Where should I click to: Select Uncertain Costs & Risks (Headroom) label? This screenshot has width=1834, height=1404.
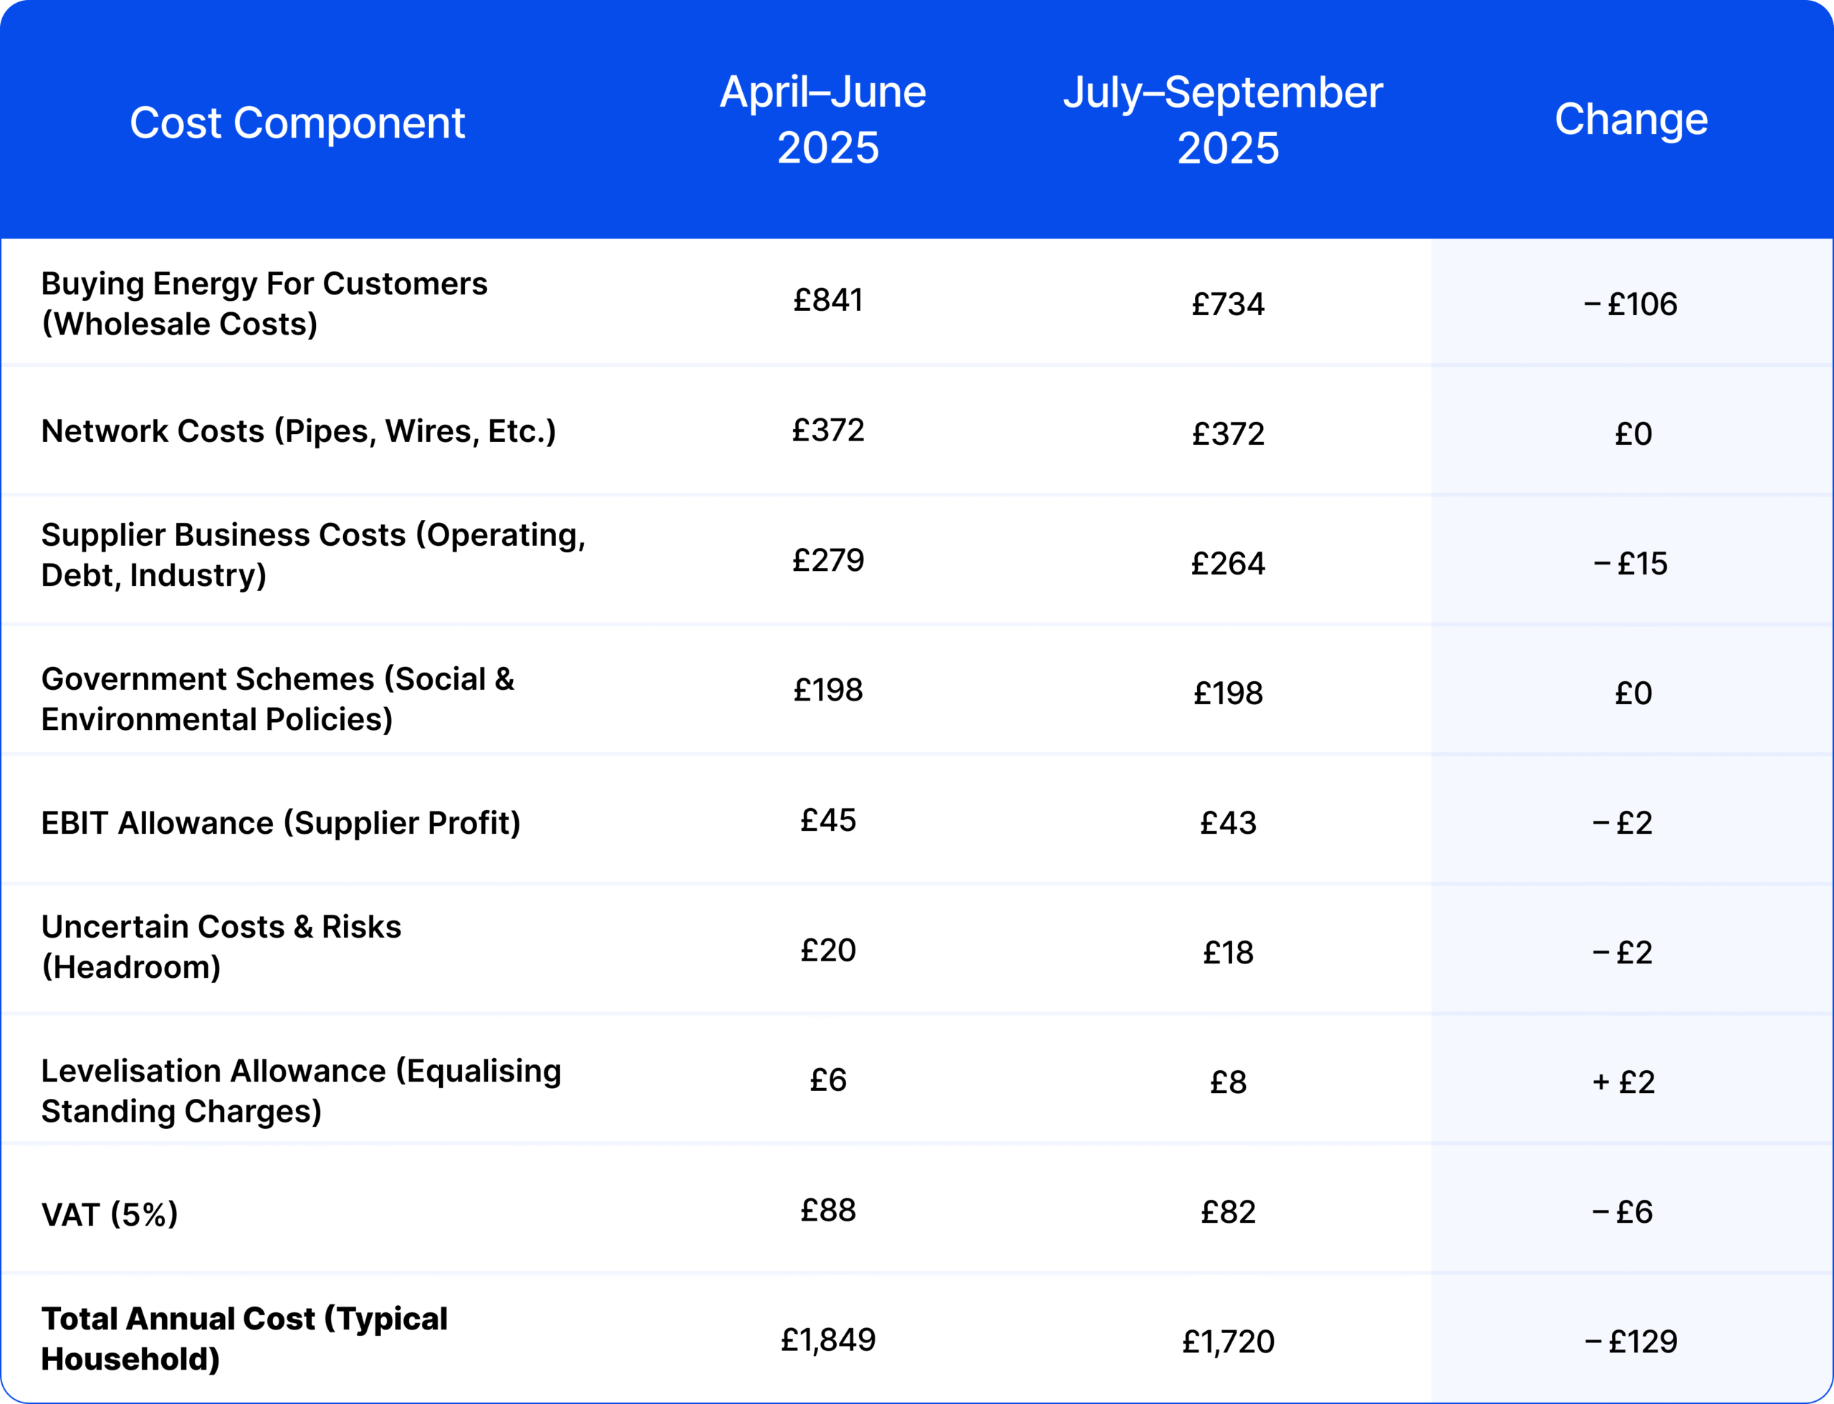coord(221,947)
